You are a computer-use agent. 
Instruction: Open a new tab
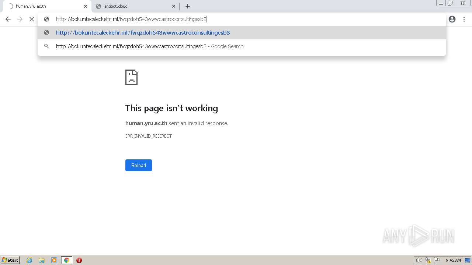(188, 6)
